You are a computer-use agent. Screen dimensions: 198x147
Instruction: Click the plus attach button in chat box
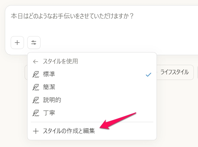tap(17, 43)
